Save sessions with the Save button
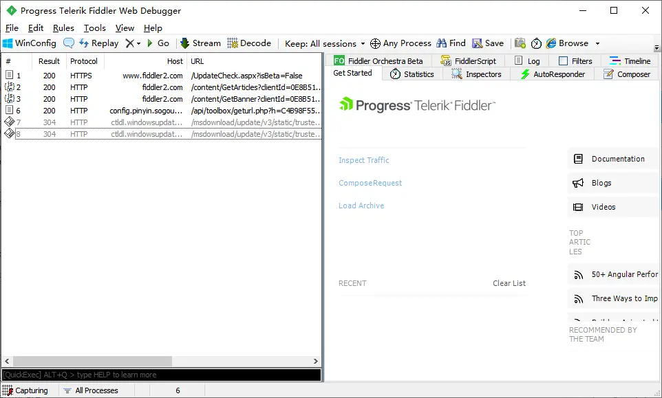The width and height of the screenshot is (662, 398). (x=488, y=43)
